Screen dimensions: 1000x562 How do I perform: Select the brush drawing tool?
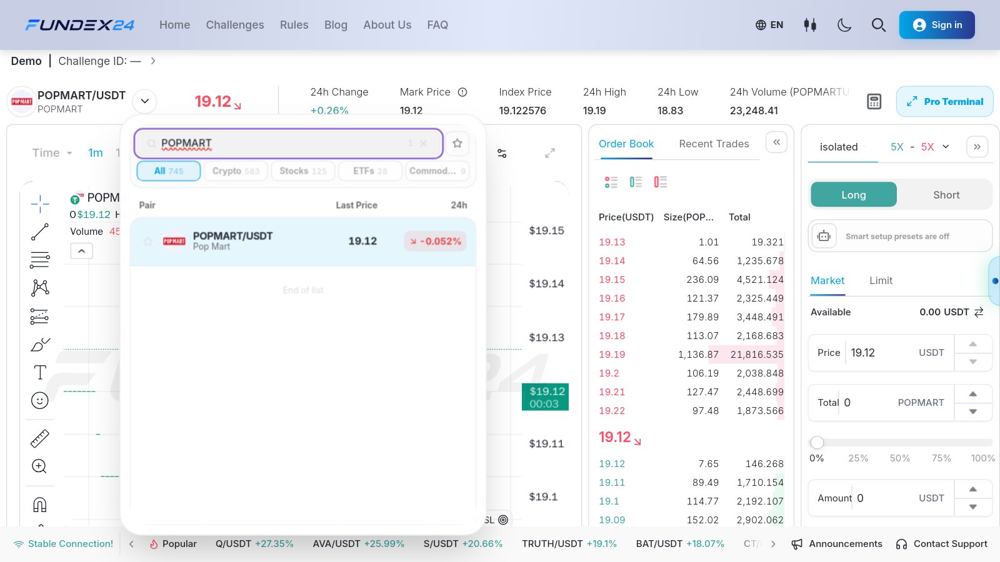pyautogui.click(x=40, y=345)
